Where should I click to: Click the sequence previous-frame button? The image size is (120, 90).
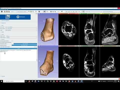point(69,11)
